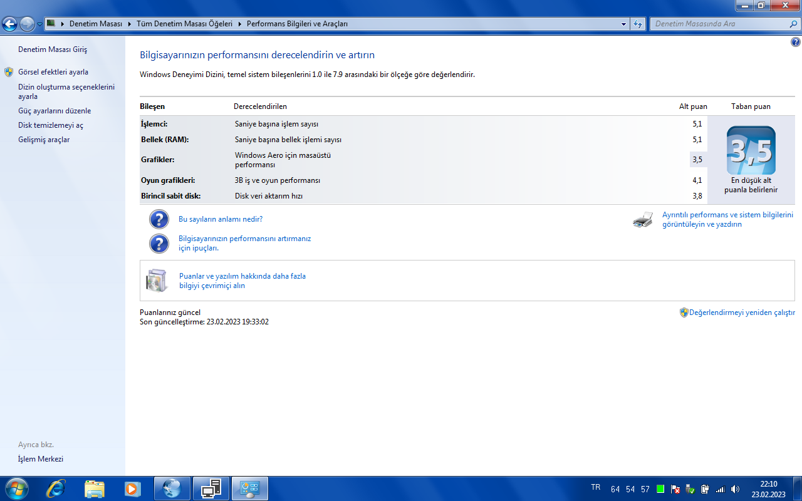The image size is (802, 501).
Task: Open Action Center flag tray icon
Action: click(675, 489)
